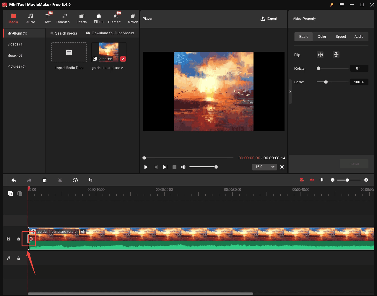377x296 pixels.
Task: Toggle the lock on the music track
Action: [x=19, y=258]
